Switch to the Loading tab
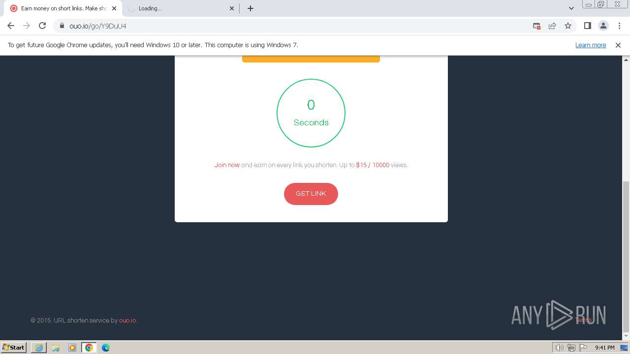The width and height of the screenshot is (630, 354). click(x=180, y=8)
